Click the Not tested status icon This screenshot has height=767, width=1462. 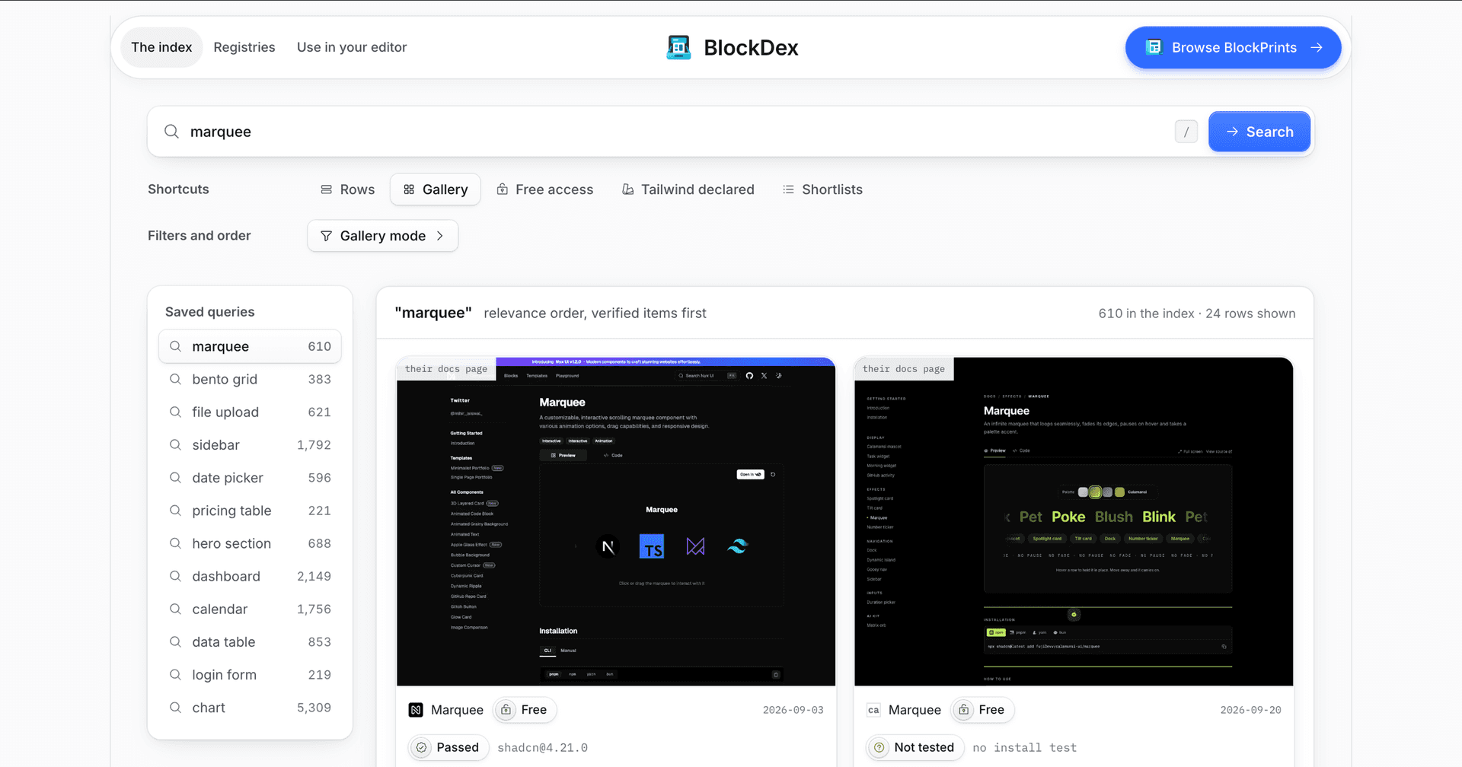[879, 748]
